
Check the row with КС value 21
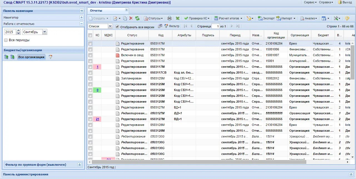pos(90,119)
